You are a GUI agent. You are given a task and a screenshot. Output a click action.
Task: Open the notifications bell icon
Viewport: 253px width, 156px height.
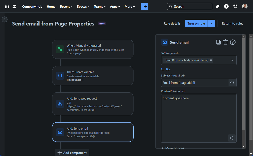217,6
